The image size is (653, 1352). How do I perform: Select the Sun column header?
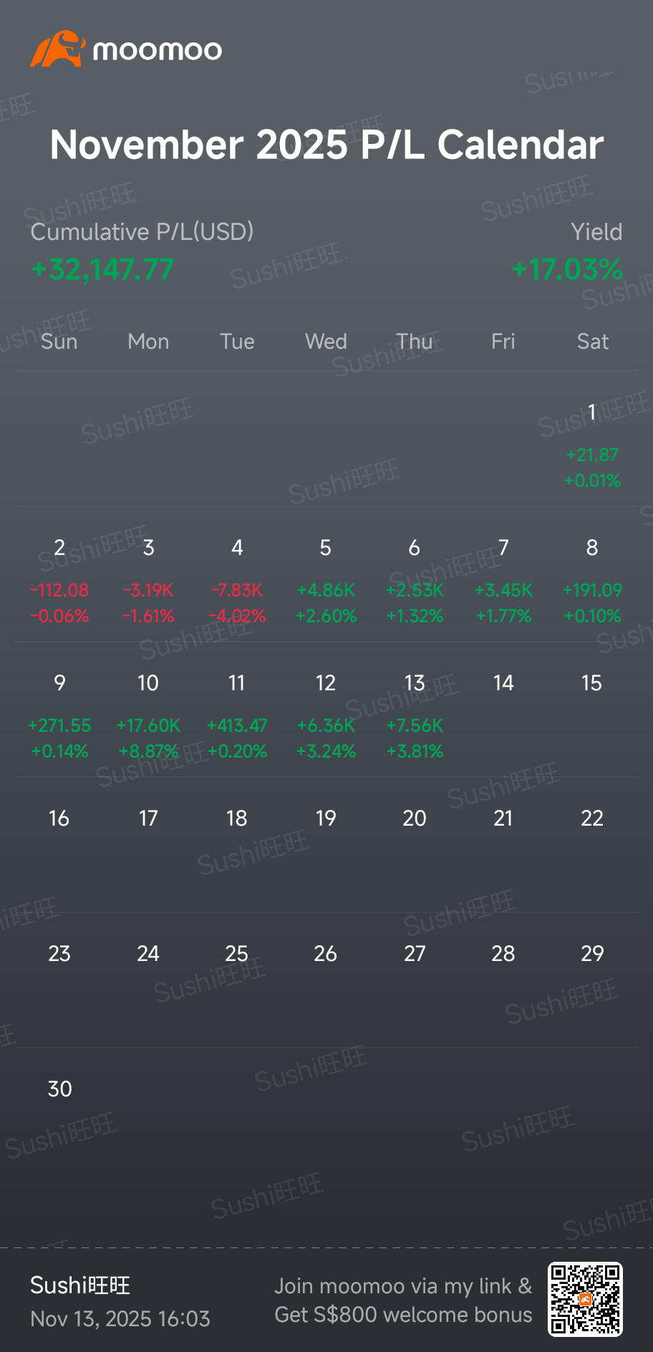59,342
